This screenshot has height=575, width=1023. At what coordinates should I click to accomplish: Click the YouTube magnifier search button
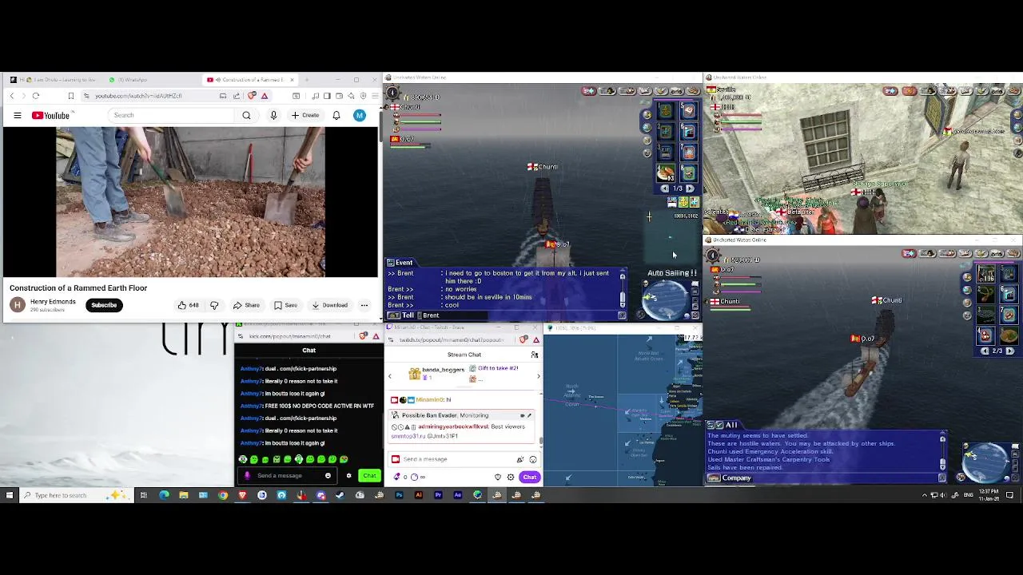coord(246,115)
